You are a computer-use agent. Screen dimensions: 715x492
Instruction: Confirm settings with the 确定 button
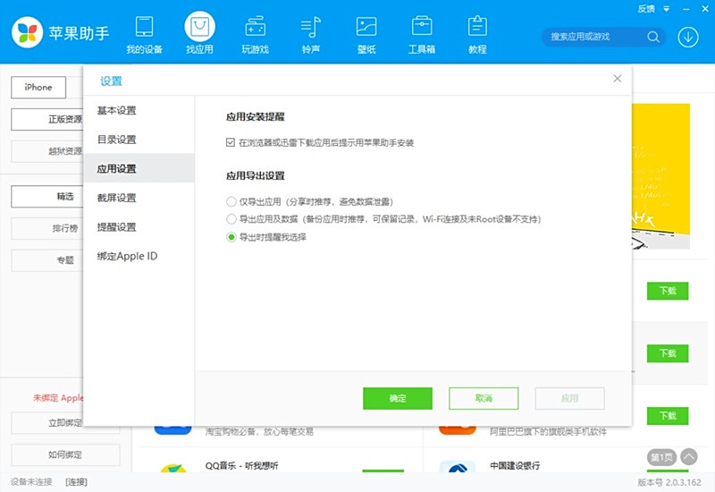click(x=398, y=398)
